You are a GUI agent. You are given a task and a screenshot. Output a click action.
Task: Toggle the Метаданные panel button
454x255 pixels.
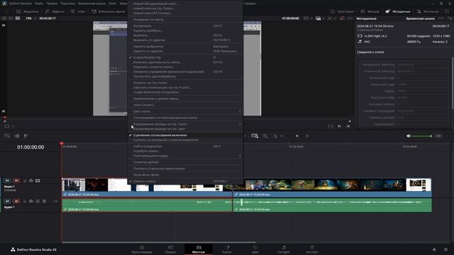(398, 11)
